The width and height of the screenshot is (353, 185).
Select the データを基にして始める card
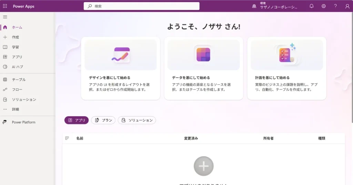(x=203, y=68)
